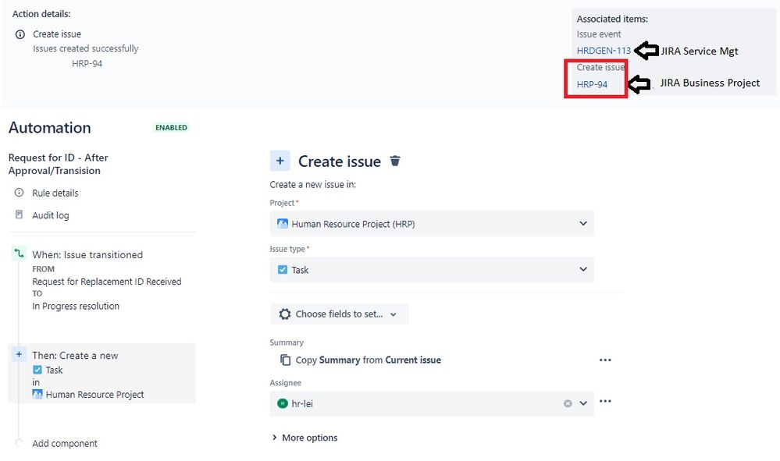Open the HRP-94 link under Associated items
The height and width of the screenshot is (461, 780).
[x=592, y=84]
